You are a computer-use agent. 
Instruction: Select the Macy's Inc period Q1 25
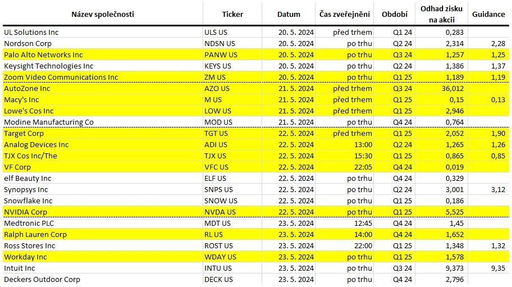(x=403, y=100)
